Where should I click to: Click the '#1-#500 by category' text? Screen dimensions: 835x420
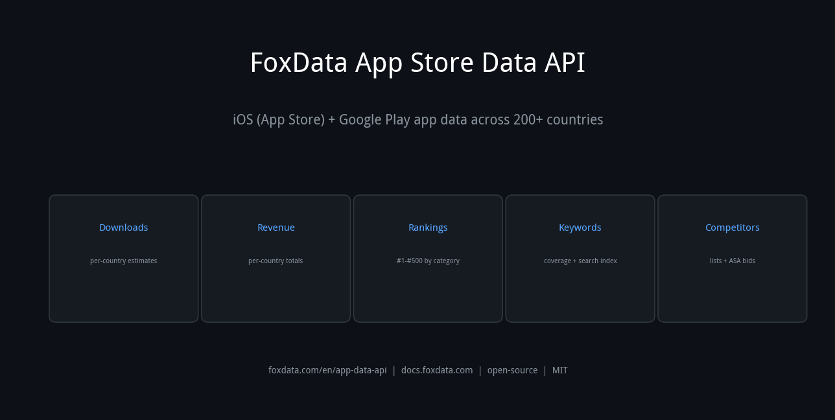(428, 261)
